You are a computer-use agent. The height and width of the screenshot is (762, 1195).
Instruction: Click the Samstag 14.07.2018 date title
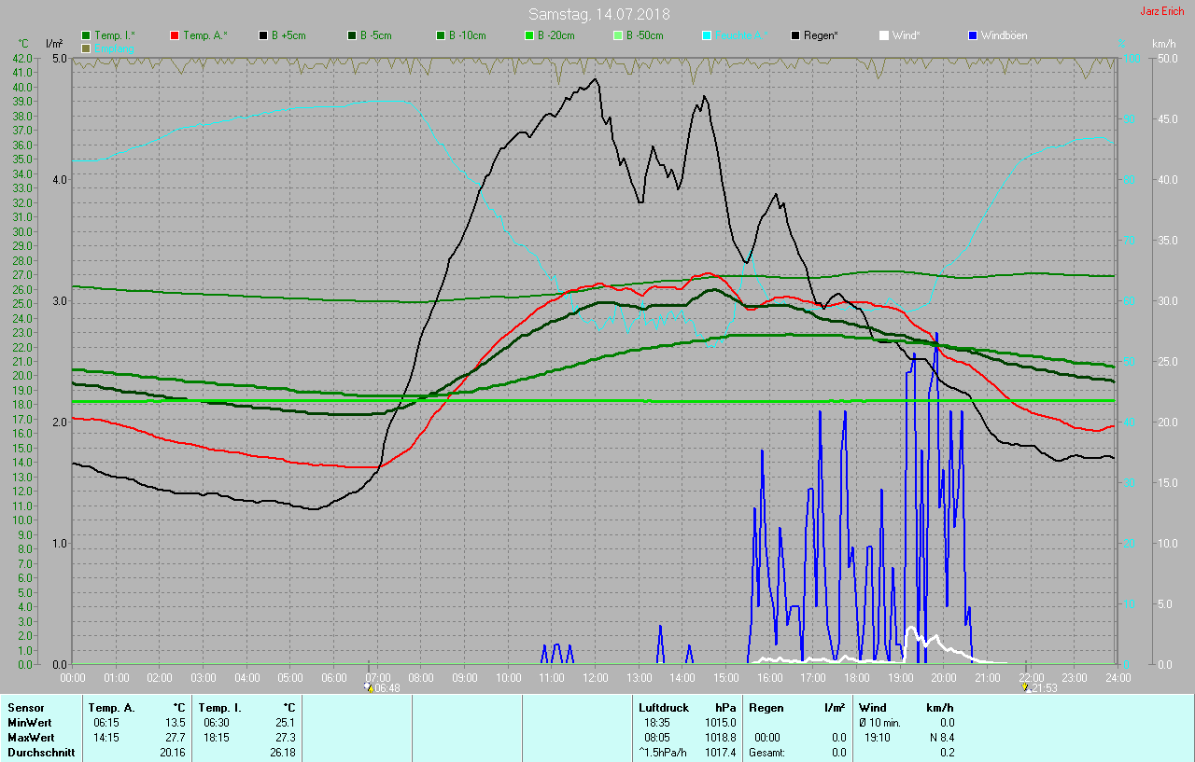pyautogui.click(x=598, y=14)
